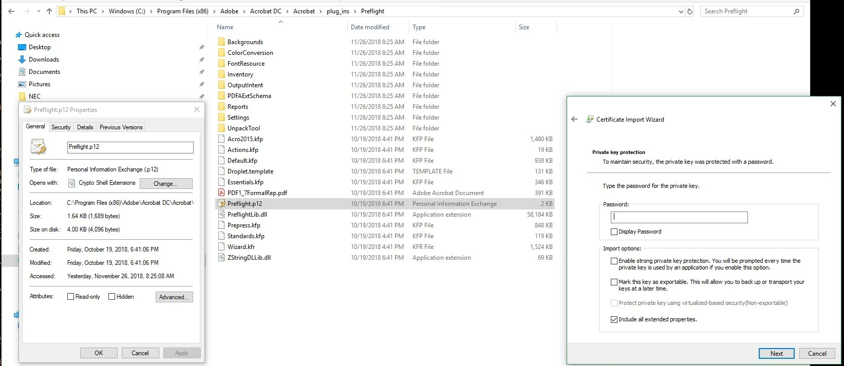Click the Pictures icon in sidebar
Image resolution: width=844 pixels, height=366 pixels.
tap(22, 84)
